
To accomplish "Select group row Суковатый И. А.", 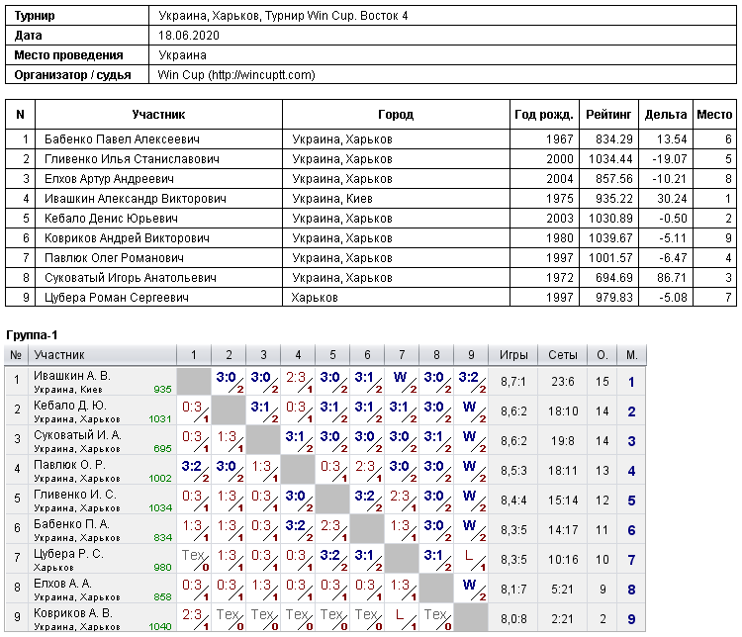I will click(x=325, y=440).
